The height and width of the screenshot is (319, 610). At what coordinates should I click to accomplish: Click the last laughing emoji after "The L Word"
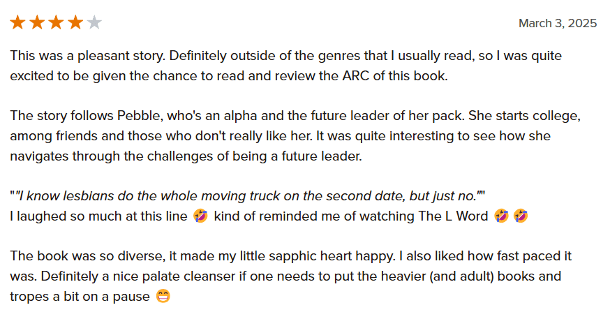[x=520, y=216]
